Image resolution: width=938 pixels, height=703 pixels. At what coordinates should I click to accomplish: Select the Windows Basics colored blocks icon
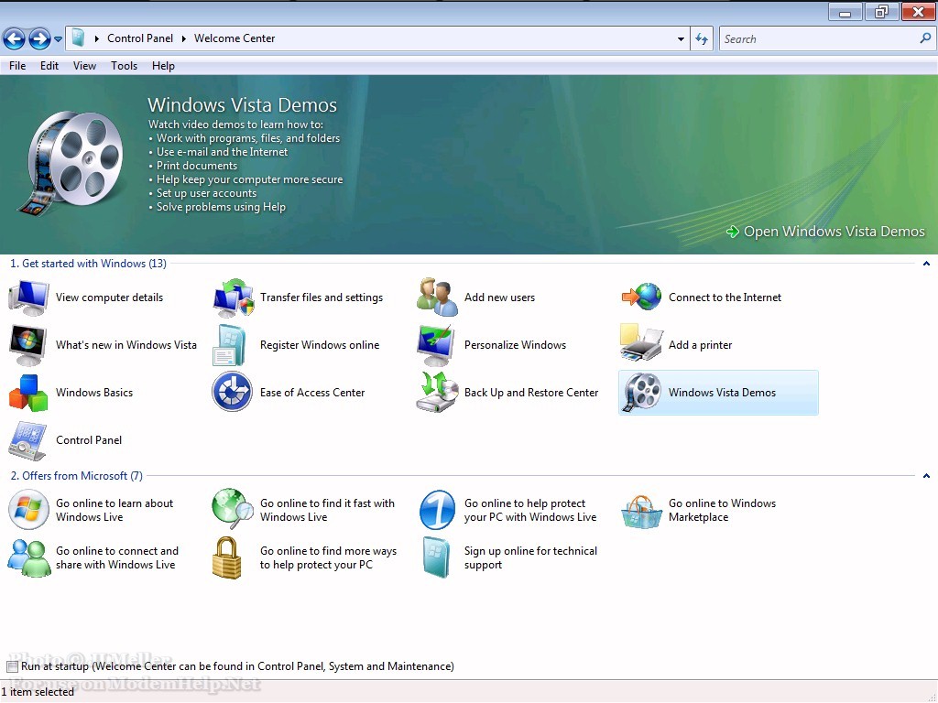tap(28, 393)
